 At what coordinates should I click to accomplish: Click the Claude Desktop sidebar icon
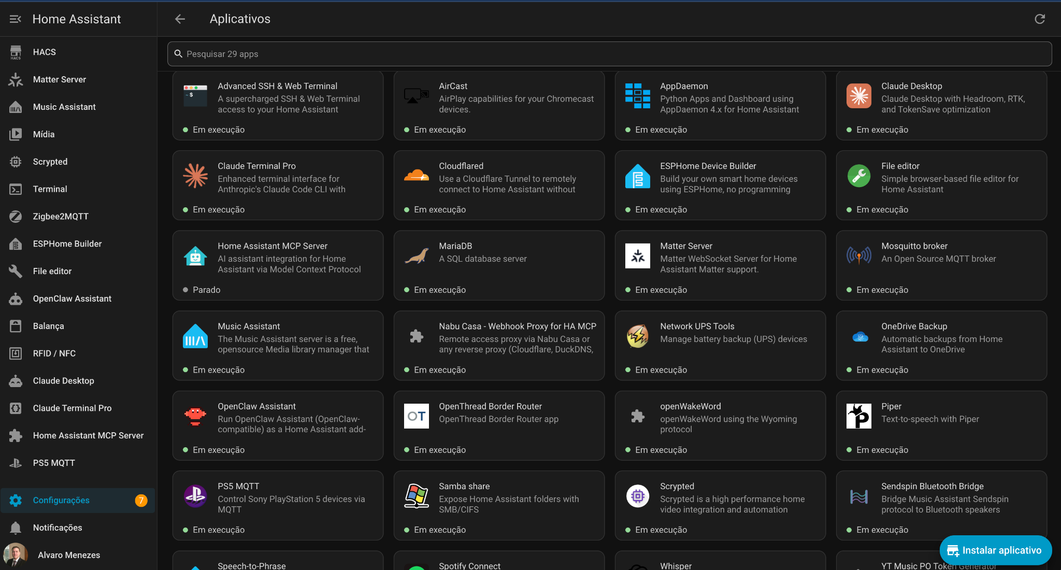coord(16,381)
